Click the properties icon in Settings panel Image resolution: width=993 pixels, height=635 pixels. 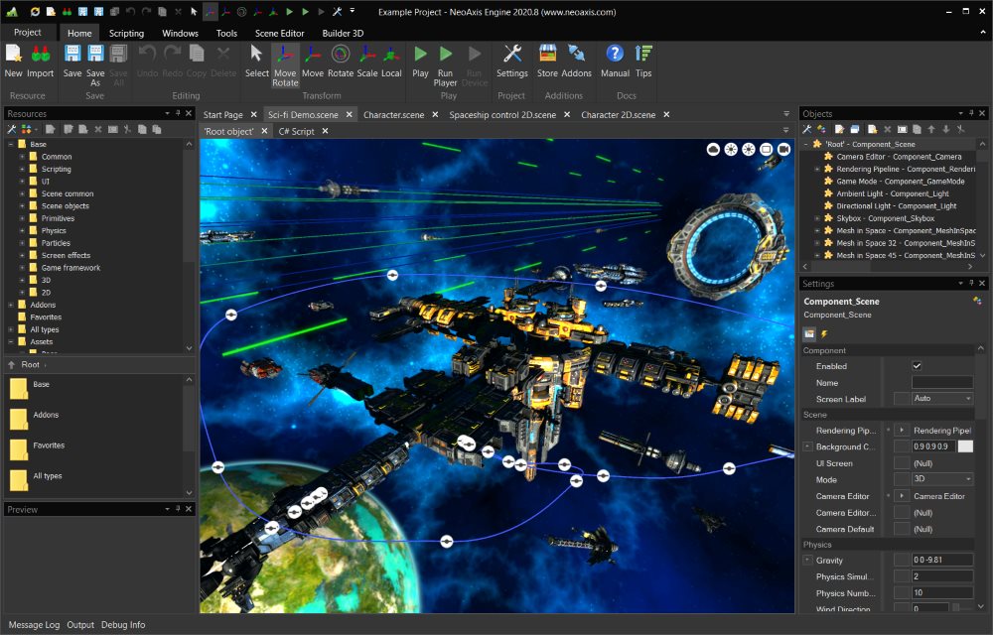(x=809, y=333)
